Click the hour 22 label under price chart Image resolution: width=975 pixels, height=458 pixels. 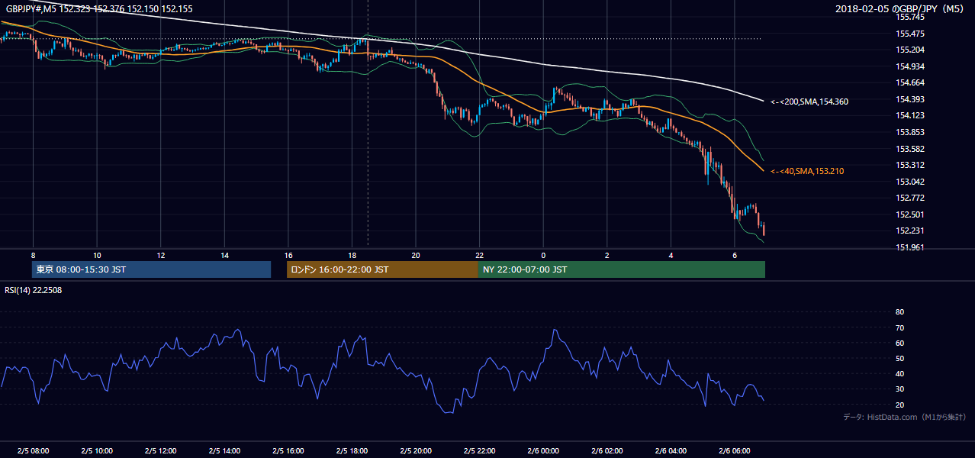click(x=479, y=255)
